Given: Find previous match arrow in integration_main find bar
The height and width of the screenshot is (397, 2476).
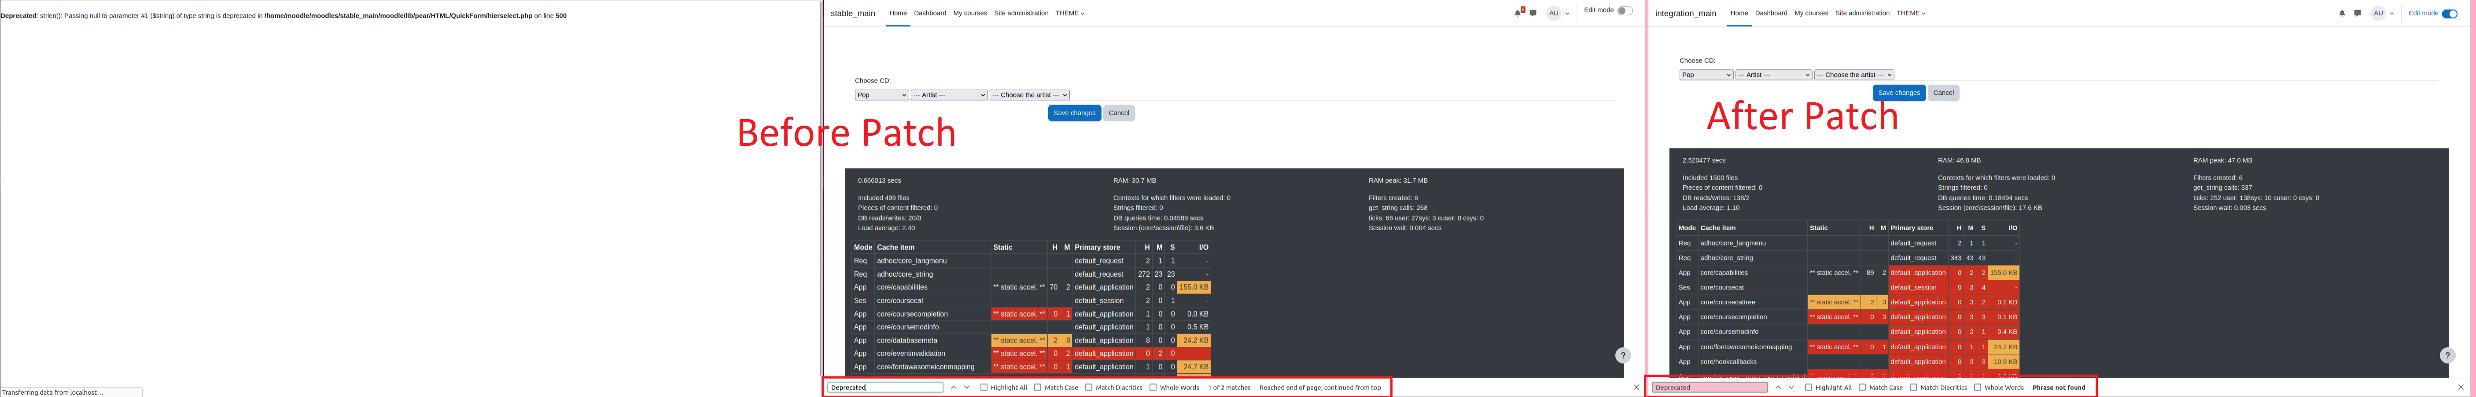Looking at the screenshot, I should coord(1778,387).
